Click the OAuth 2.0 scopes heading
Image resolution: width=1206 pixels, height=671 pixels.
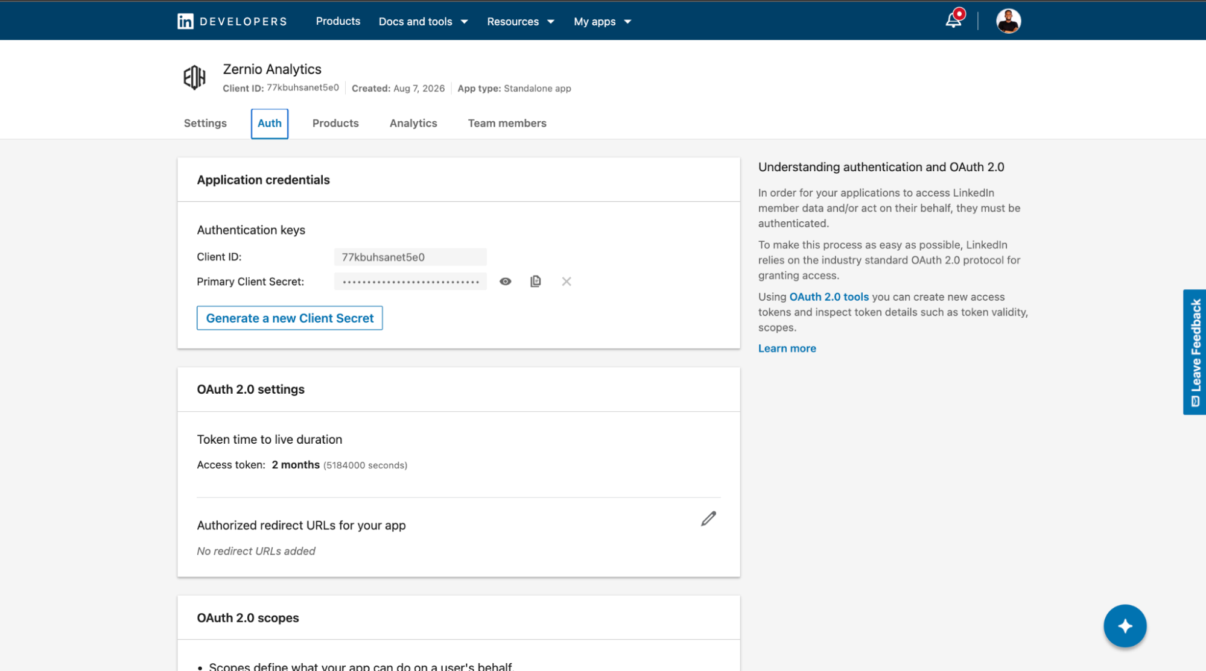pyautogui.click(x=248, y=618)
